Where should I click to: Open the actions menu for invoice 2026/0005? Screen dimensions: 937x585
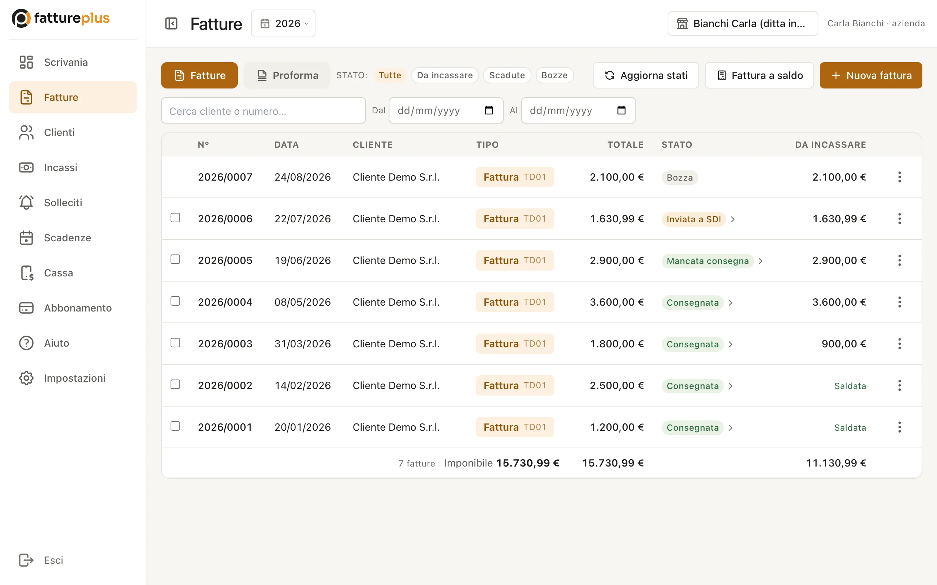(899, 260)
